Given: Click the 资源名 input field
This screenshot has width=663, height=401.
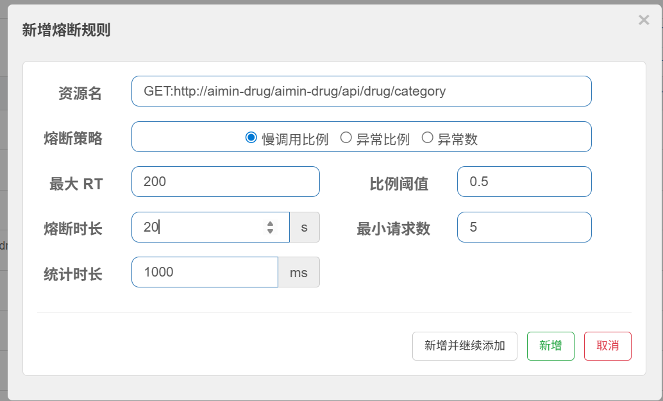Looking at the screenshot, I should (x=361, y=91).
